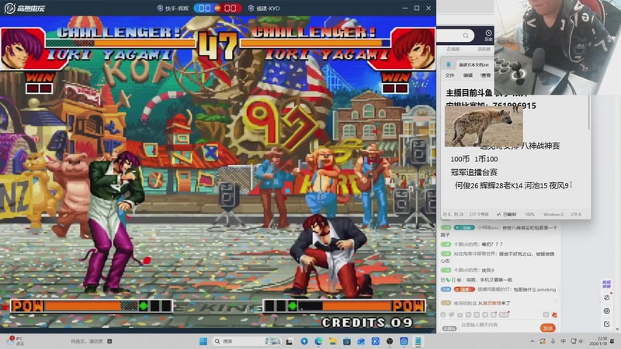The width and height of the screenshot is (621, 349).
Task: Click the arcade platform logo in game title bar
Action: 24,8
